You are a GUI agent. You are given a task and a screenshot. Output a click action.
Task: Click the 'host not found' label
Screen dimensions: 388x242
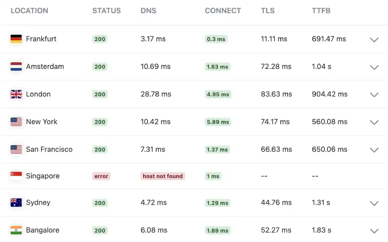(x=163, y=176)
